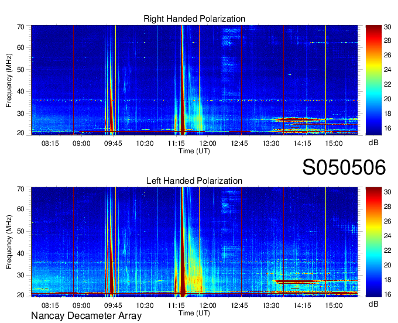Click the 13:30 tick label on the Right Handed time axis
398x323 pixels.
click(x=271, y=143)
